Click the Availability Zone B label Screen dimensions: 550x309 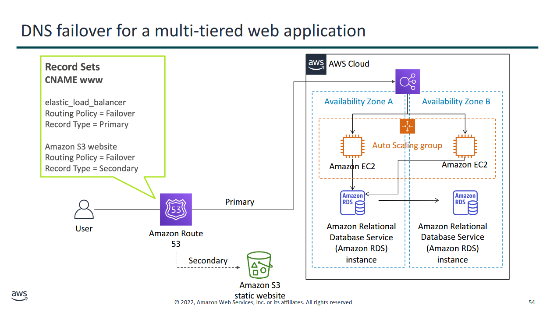click(456, 102)
